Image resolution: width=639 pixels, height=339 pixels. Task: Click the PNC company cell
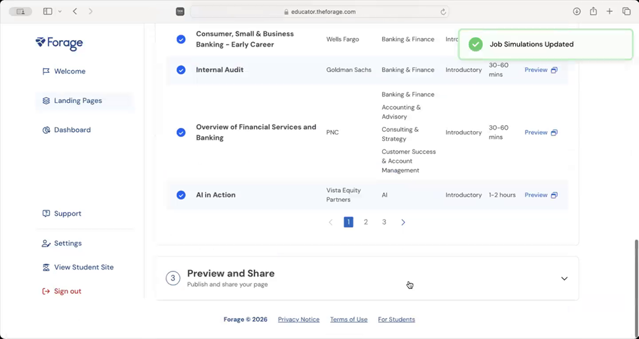click(332, 132)
